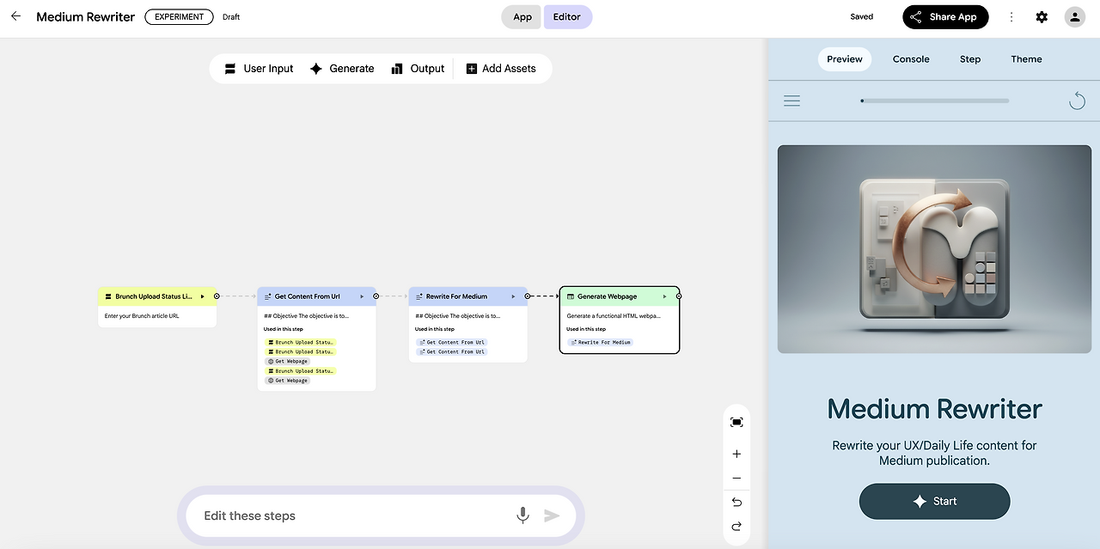Click Add Assets in the toolbar
Image resolution: width=1100 pixels, height=549 pixels.
pos(501,69)
